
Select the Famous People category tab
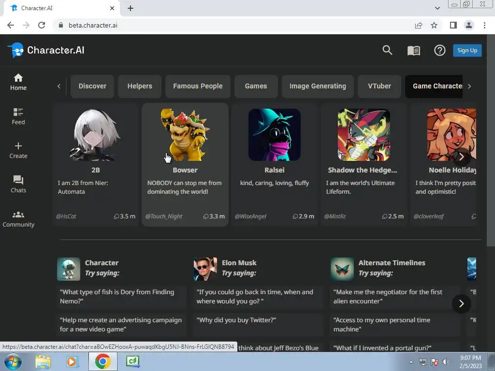198,86
